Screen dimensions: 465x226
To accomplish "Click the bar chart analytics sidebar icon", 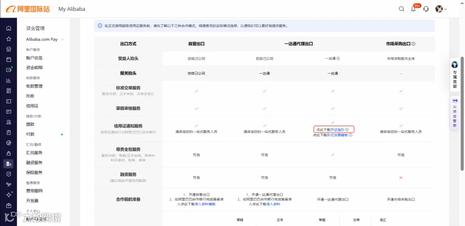I will (9, 80).
